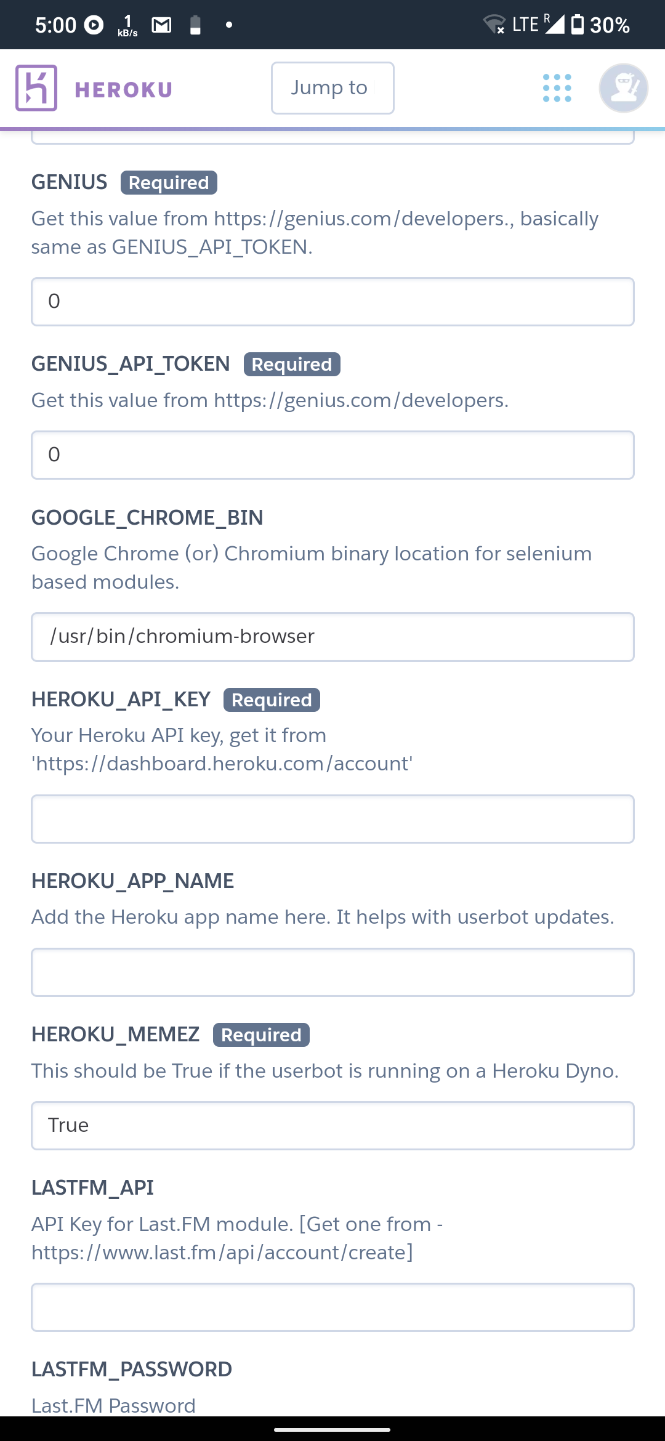Open the apps grid menu
The height and width of the screenshot is (1441, 665).
coord(557,88)
